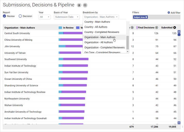
Task: Click the reset history icon beside the title
Action: tap(85, 5)
